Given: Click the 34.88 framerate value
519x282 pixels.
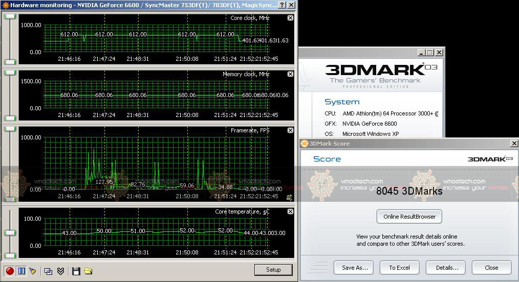Looking at the screenshot, I should click(225, 187).
